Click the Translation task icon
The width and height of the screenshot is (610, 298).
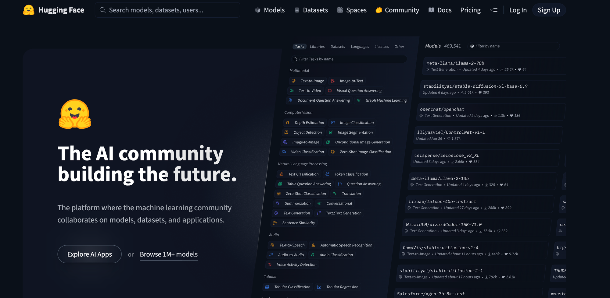(335, 194)
